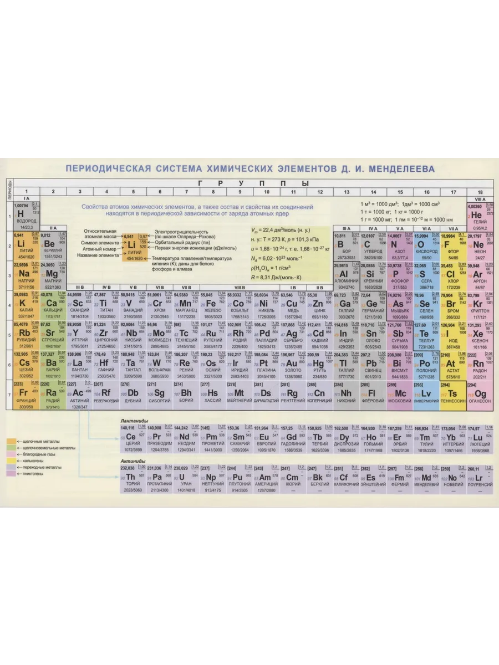499x665 pixels.
Task: Select the pink noble gases legend swatch
Action: click(x=12, y=454)
